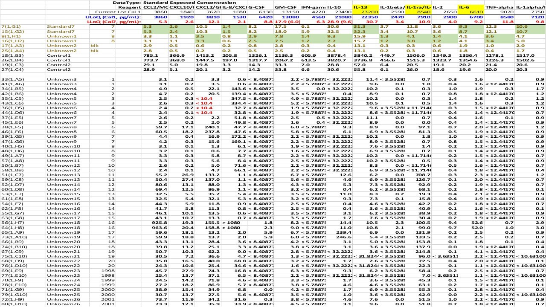Select the yellow 'IL-6' column header

click(x=470, y=7)
